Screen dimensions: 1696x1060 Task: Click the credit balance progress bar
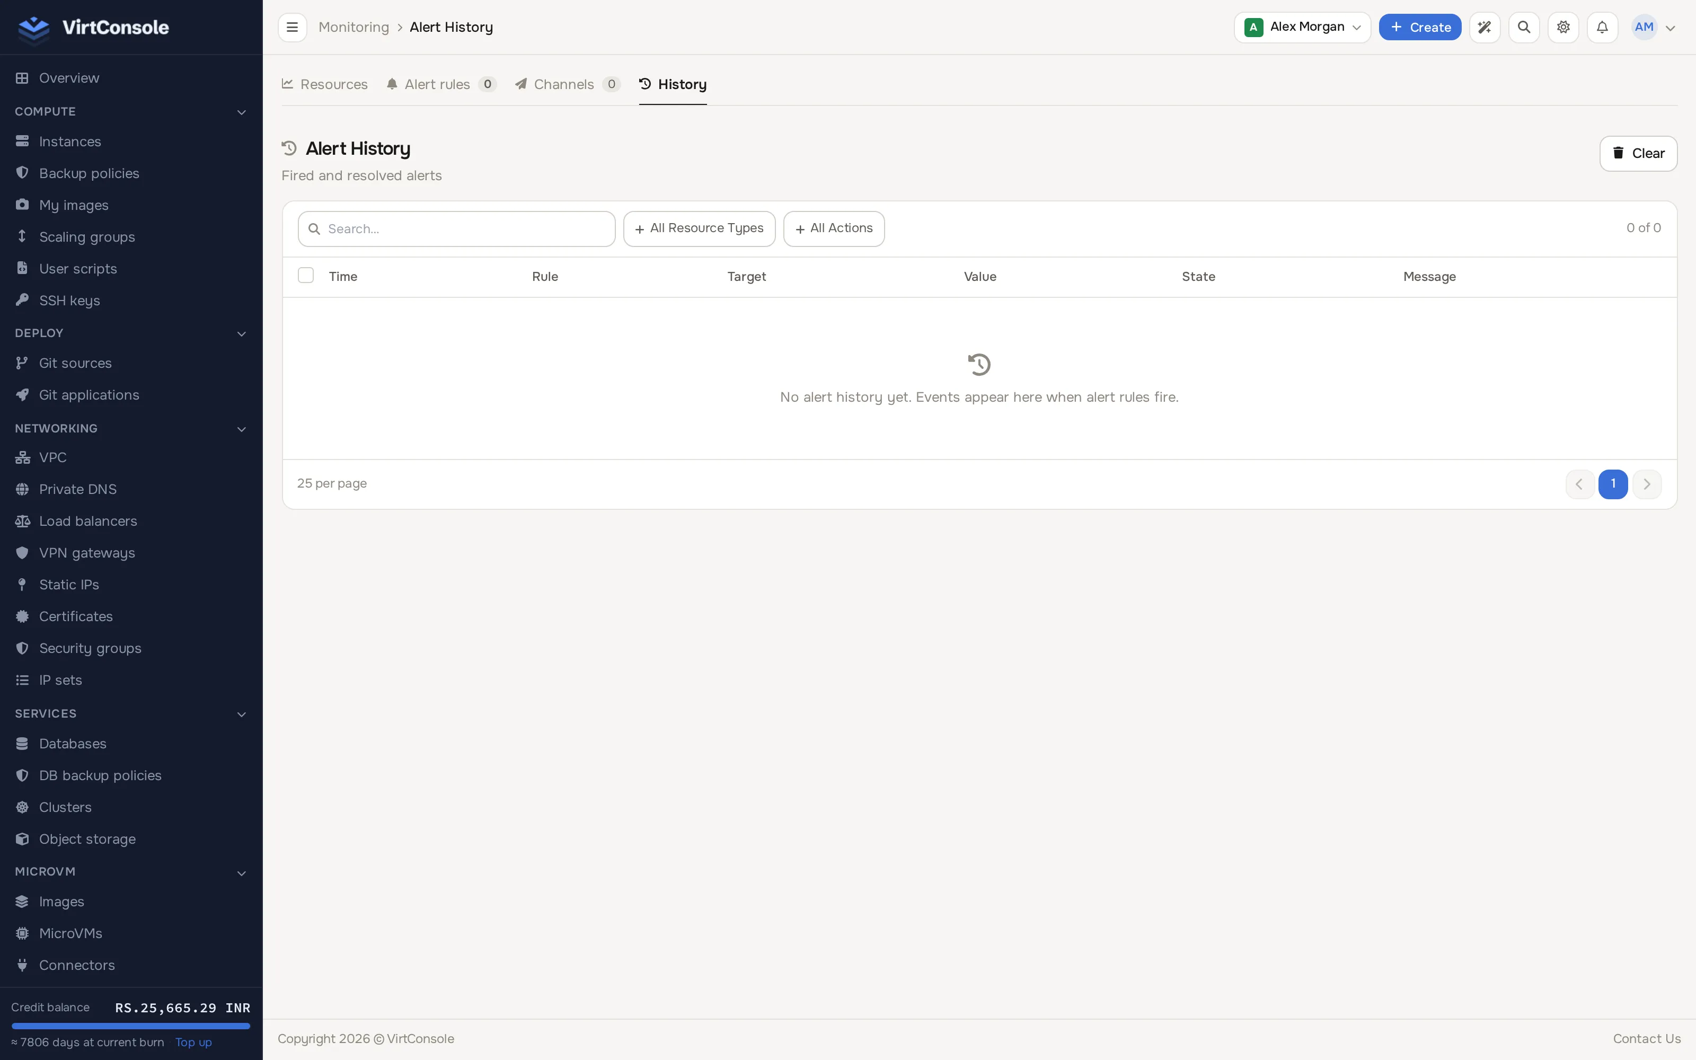[131, 1026]
